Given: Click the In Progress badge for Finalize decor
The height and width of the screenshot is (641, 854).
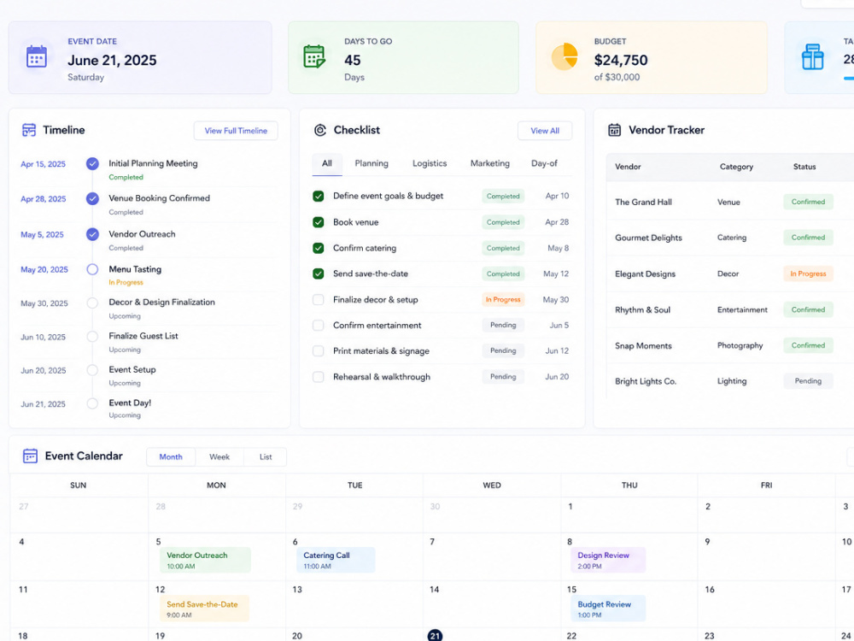Looking at the screenshot, I should click(503, 300).
